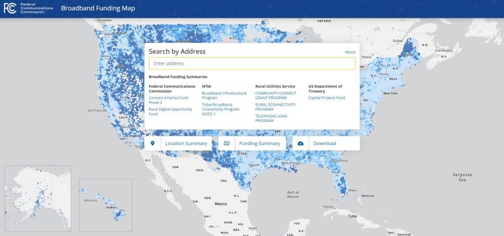Click the About link
This screenshot has height=236, width=504.
coord(350,52)
